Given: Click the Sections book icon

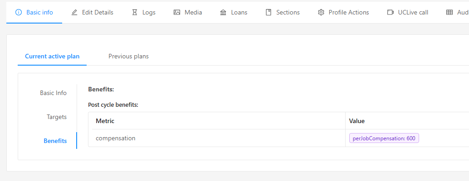Looking at the screenshot, I should 269,12.
